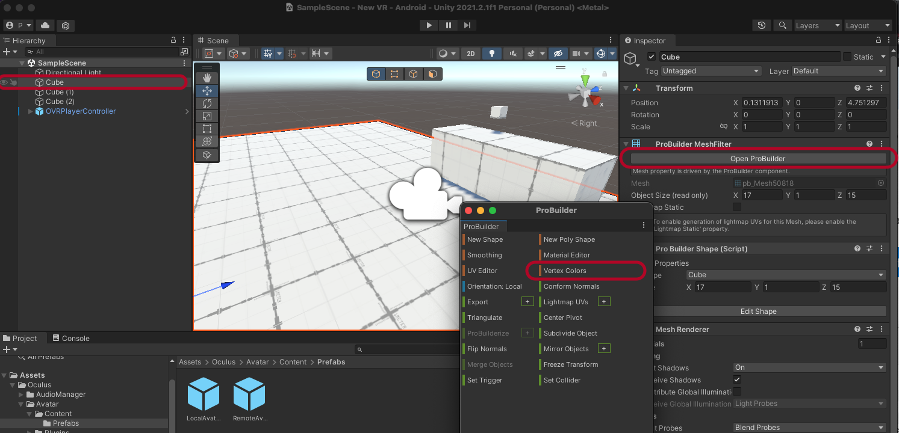Viewport: 899px width, 433px height.
Task: Open the Hierarchy search-by-type icon
Action: [184, 52]
